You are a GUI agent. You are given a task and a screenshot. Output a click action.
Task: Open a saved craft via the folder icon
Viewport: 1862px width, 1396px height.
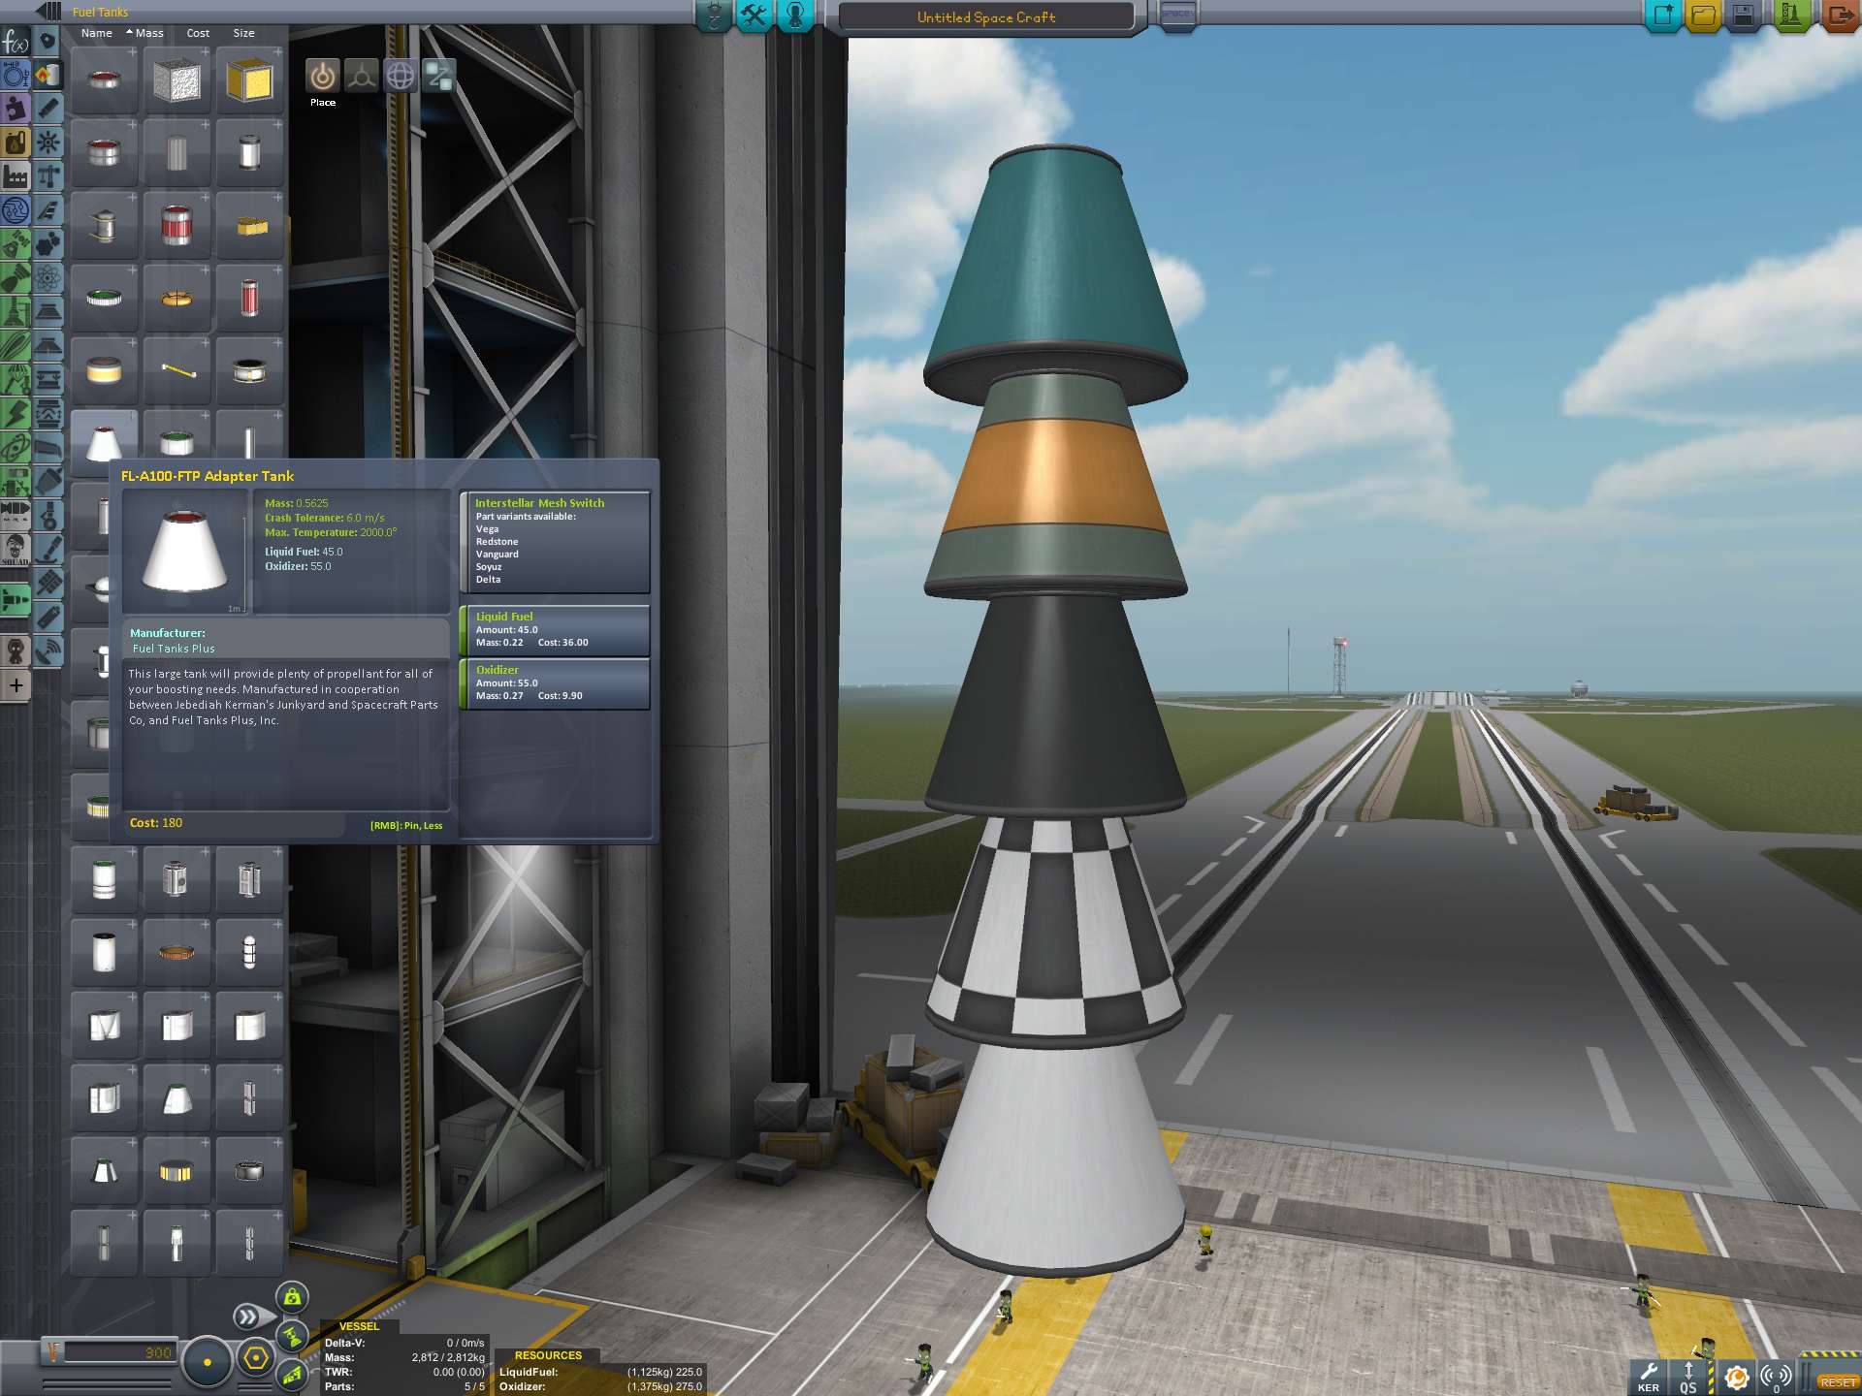[x=1706, y=15]
